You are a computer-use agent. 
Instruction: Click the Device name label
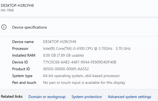[x=23, y=42]
